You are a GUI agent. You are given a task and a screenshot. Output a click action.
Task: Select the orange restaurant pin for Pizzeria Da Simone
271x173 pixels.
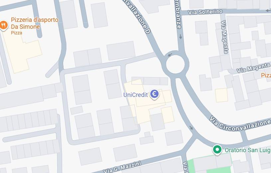(x=4, y=25)
